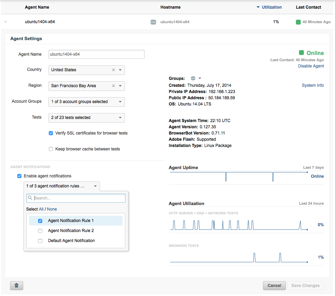
Task: Sort by Hostname column header
Action: point(171,7)
